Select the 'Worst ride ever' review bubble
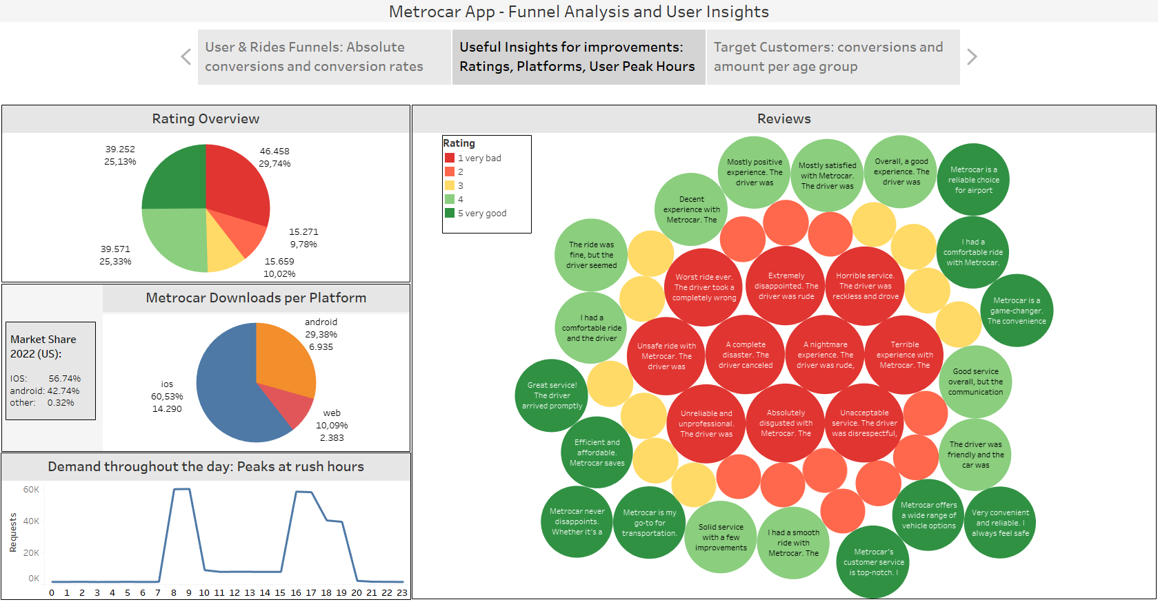The image size is (1158, 602). 704,287
